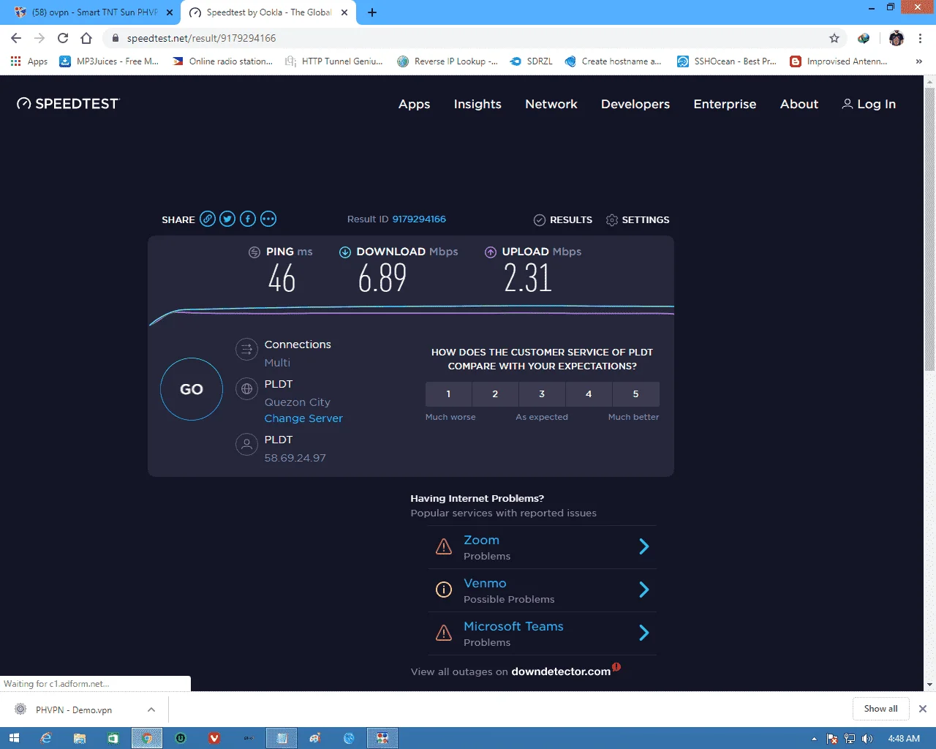Viewport: 936px width, 749px height.
Task: Open File Explorer from the taskbar
Action: coord(80,738)
